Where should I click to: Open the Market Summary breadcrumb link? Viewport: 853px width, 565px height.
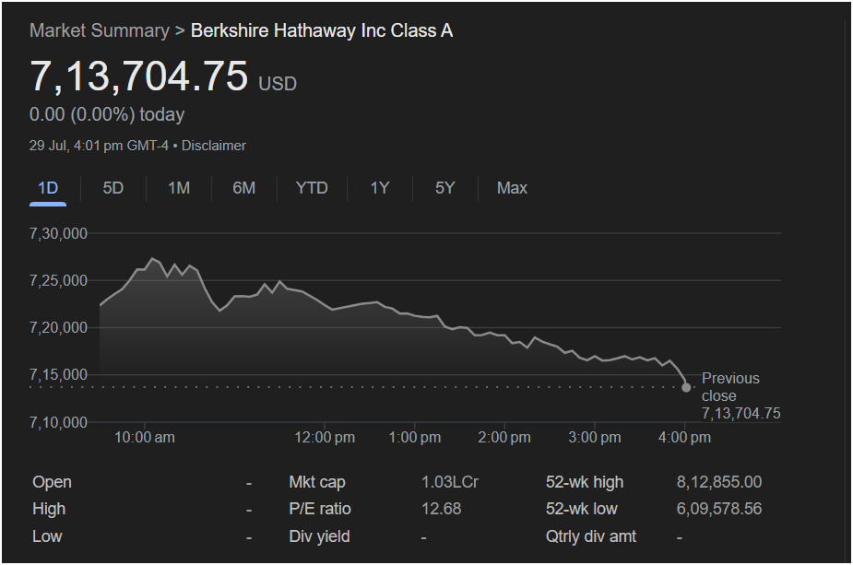coord(100,31)
